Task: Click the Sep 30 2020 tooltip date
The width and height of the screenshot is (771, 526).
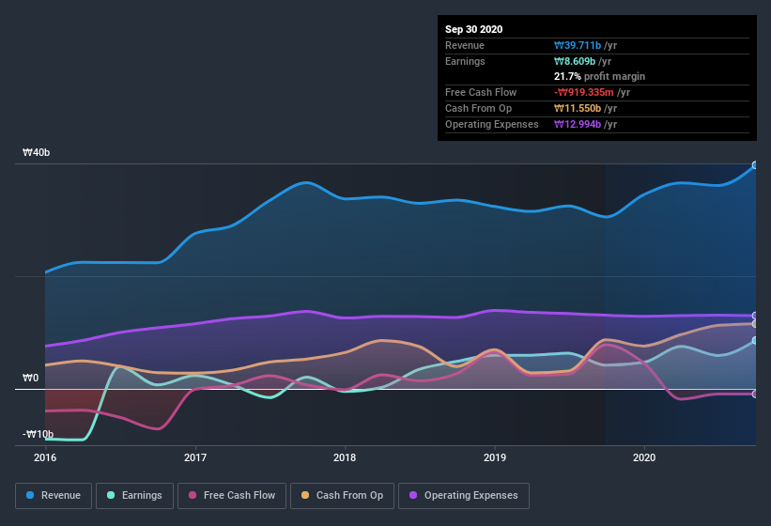Action: tap(473, 29)
